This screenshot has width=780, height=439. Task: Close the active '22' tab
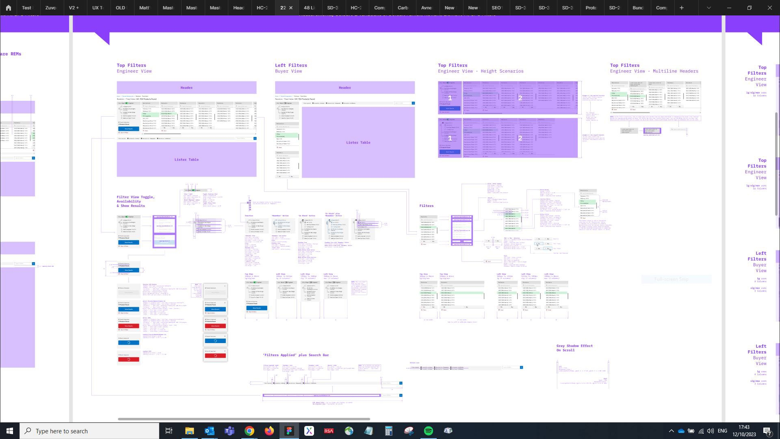pyautogui.click(x=291, y=8)
